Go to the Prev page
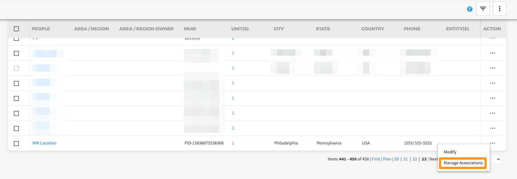The width and height of the screenshot is (517, 179). click(387, 159)
